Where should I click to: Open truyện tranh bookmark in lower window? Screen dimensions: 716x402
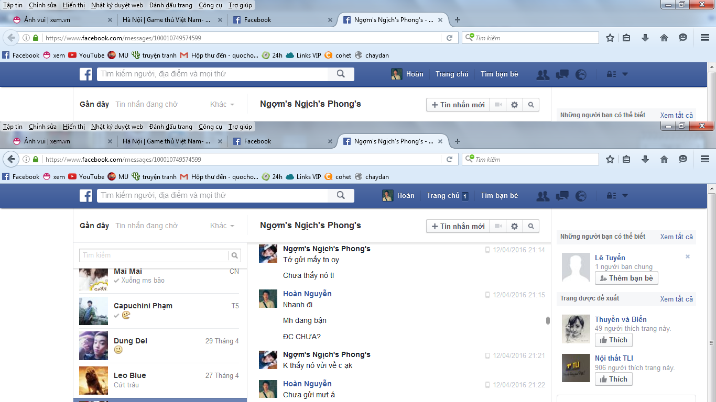point(154,177)
